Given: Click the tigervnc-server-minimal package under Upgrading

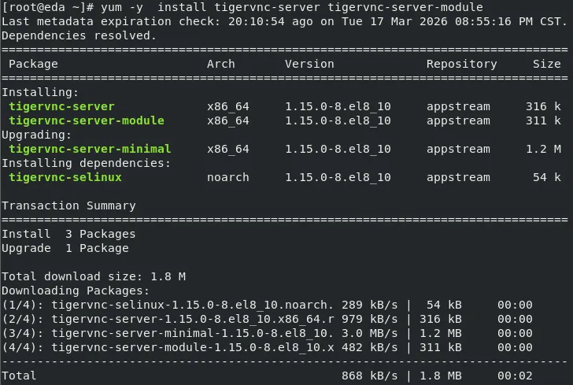Looking at the screenshot, I should click(90, 149).
